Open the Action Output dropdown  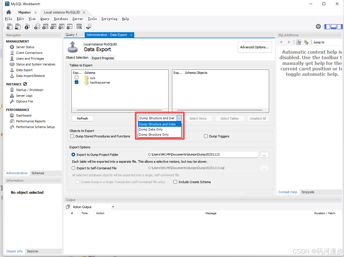(x=113, y=207)
